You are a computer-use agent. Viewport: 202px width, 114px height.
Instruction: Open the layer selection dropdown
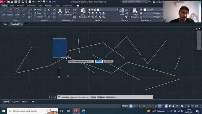click(x=117, y=10)
